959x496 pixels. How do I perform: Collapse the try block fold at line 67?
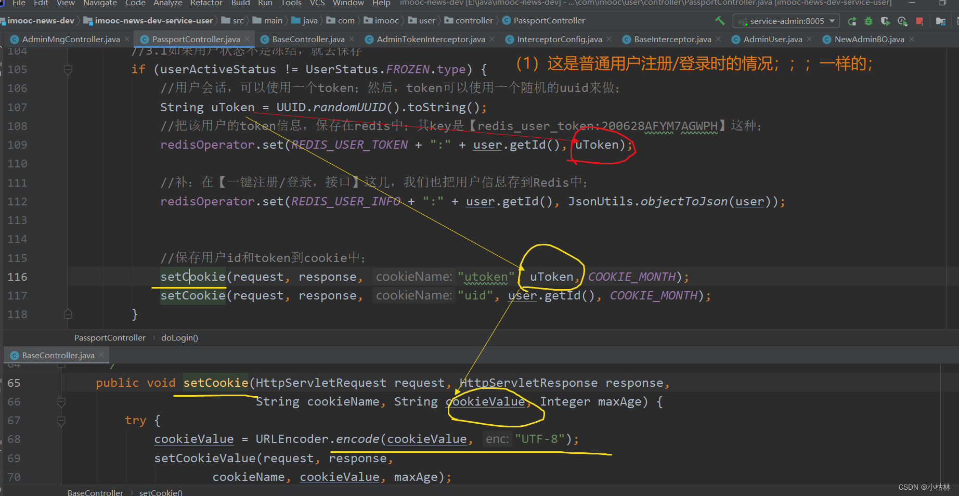tap(61, 420)
